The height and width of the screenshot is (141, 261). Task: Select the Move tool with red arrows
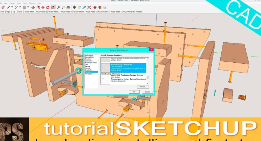point(43,7)
